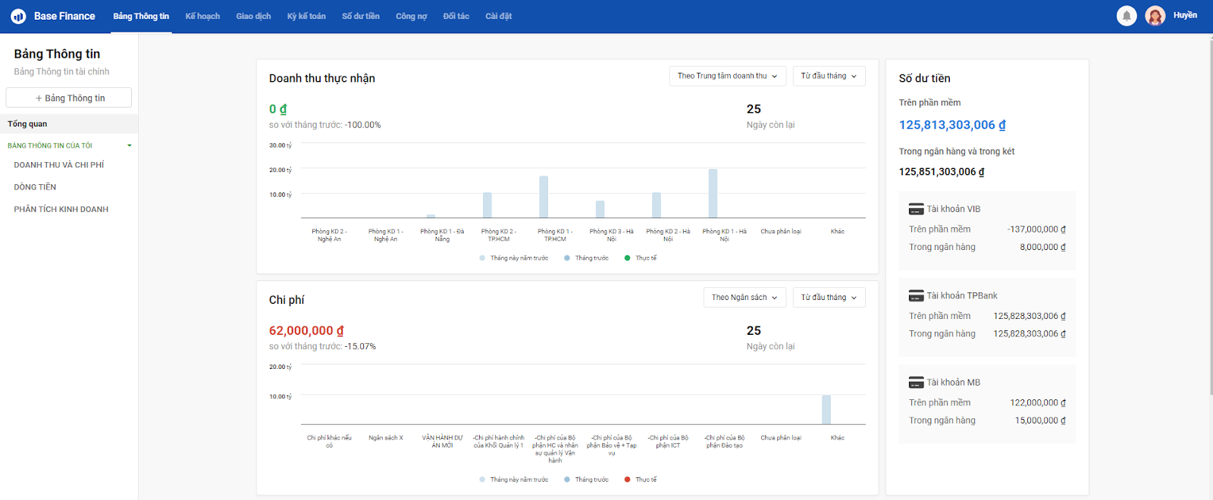Click Base Finance brand name
The width and height of the screenshot is (1213, 500).
(64, 16)
